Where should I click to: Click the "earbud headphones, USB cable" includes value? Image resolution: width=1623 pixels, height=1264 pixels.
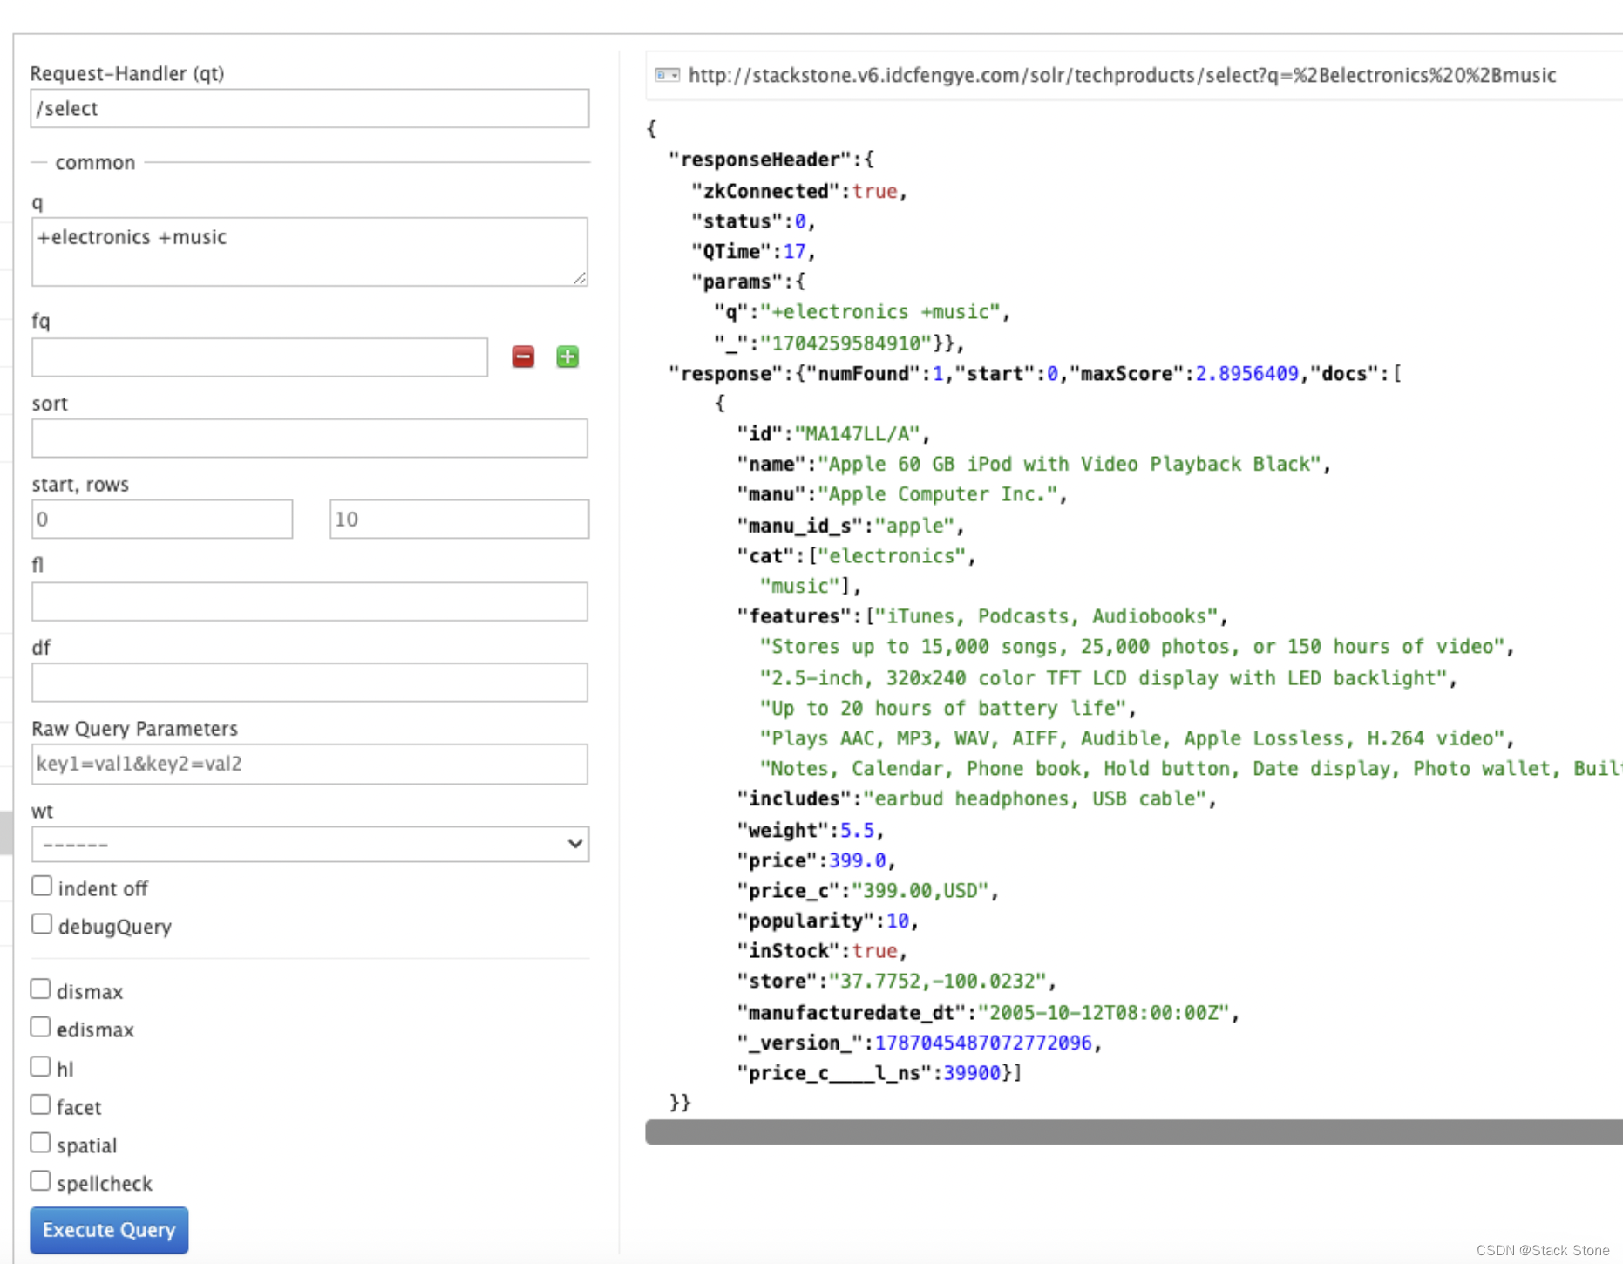(1036, 798)
